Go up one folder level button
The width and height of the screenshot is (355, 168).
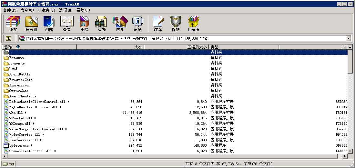click(x=8, y=38)
